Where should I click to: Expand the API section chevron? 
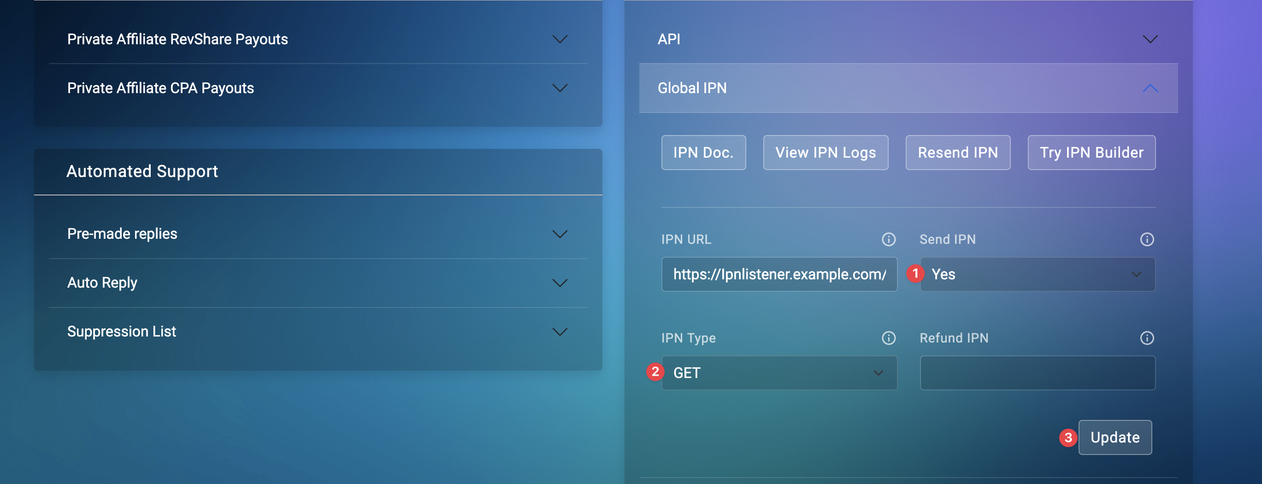(1150, 39)
